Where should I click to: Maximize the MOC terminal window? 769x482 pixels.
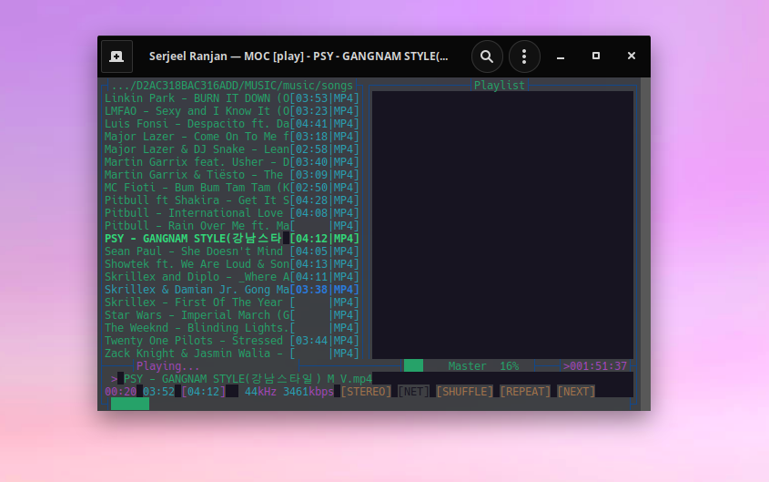coord(596,56)
